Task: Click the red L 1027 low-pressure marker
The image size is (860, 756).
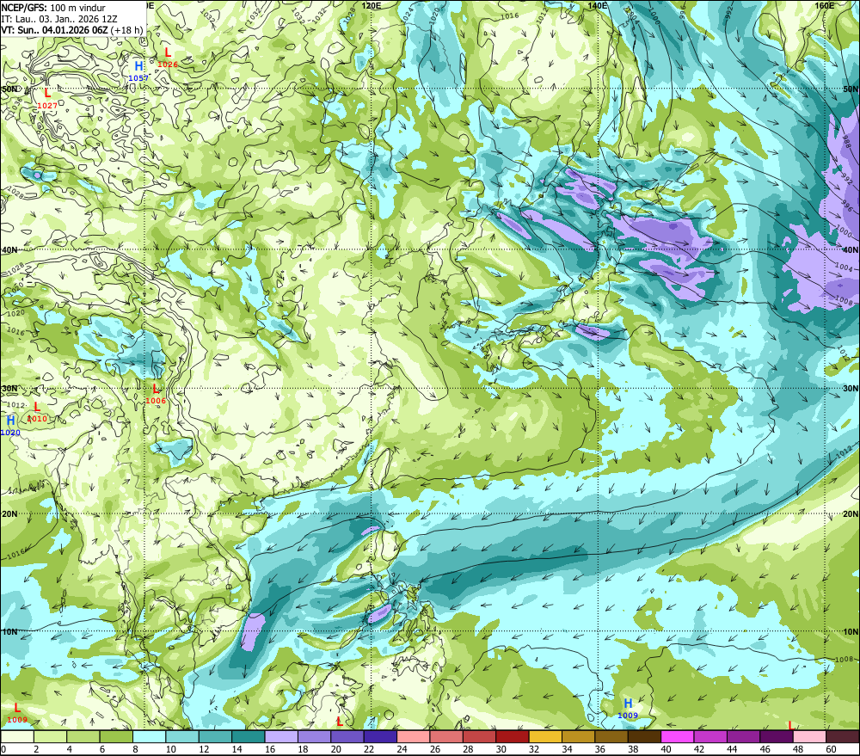Action: tap(47, 98)
